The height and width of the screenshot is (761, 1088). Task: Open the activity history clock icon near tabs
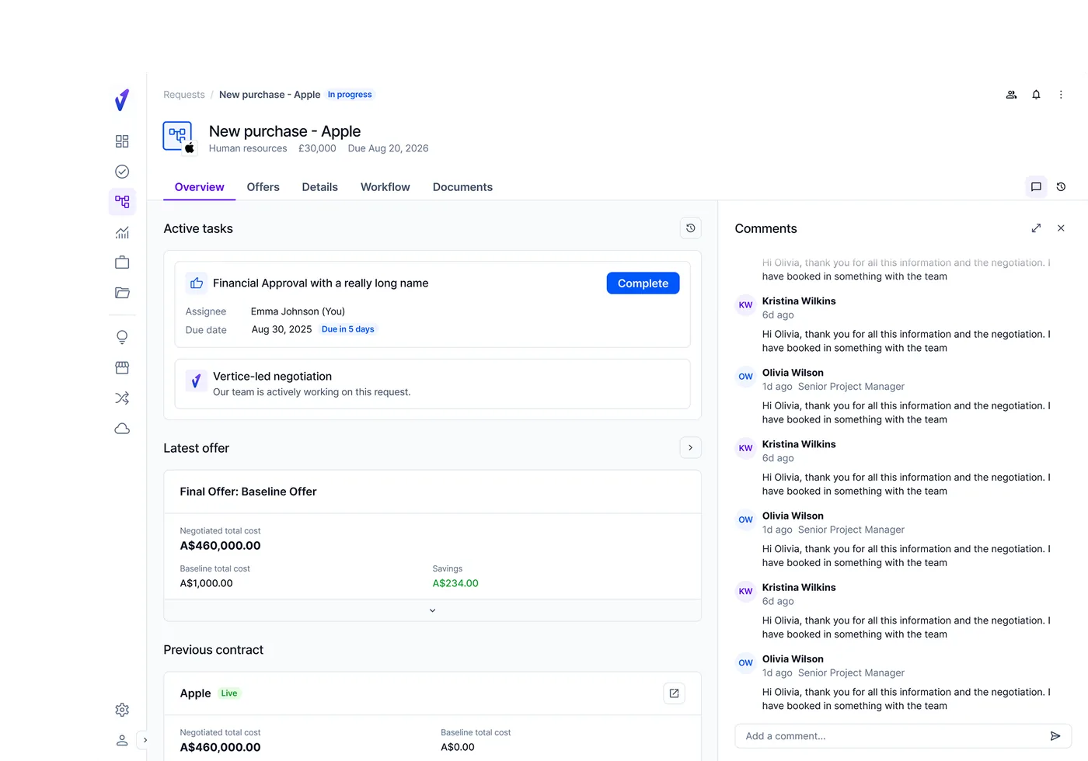(1061, 187)
